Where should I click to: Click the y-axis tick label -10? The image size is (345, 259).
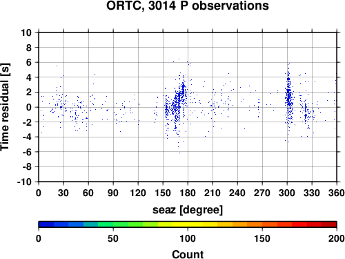tap(24, 182)
